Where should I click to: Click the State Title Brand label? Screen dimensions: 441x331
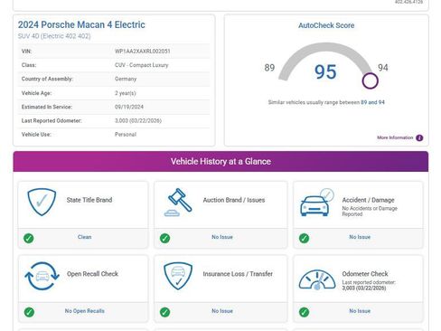pyautogui.click(x=89, y=200)
